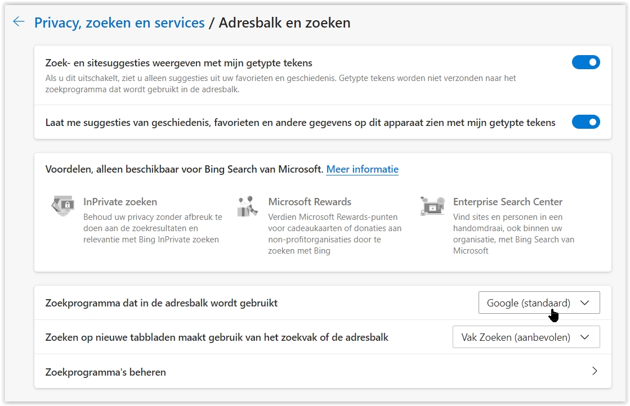Click the InPrivate zoeken heading
Image resolution: width=630 pixels, height=406 pixels.
click(x=120, y=201)
